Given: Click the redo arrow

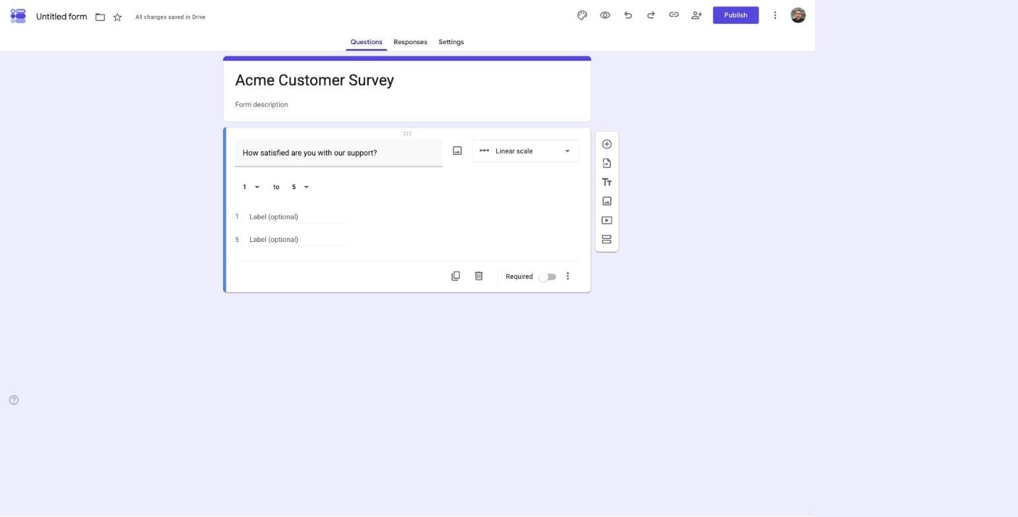Looking at the screenshot, I should point(651,15).
